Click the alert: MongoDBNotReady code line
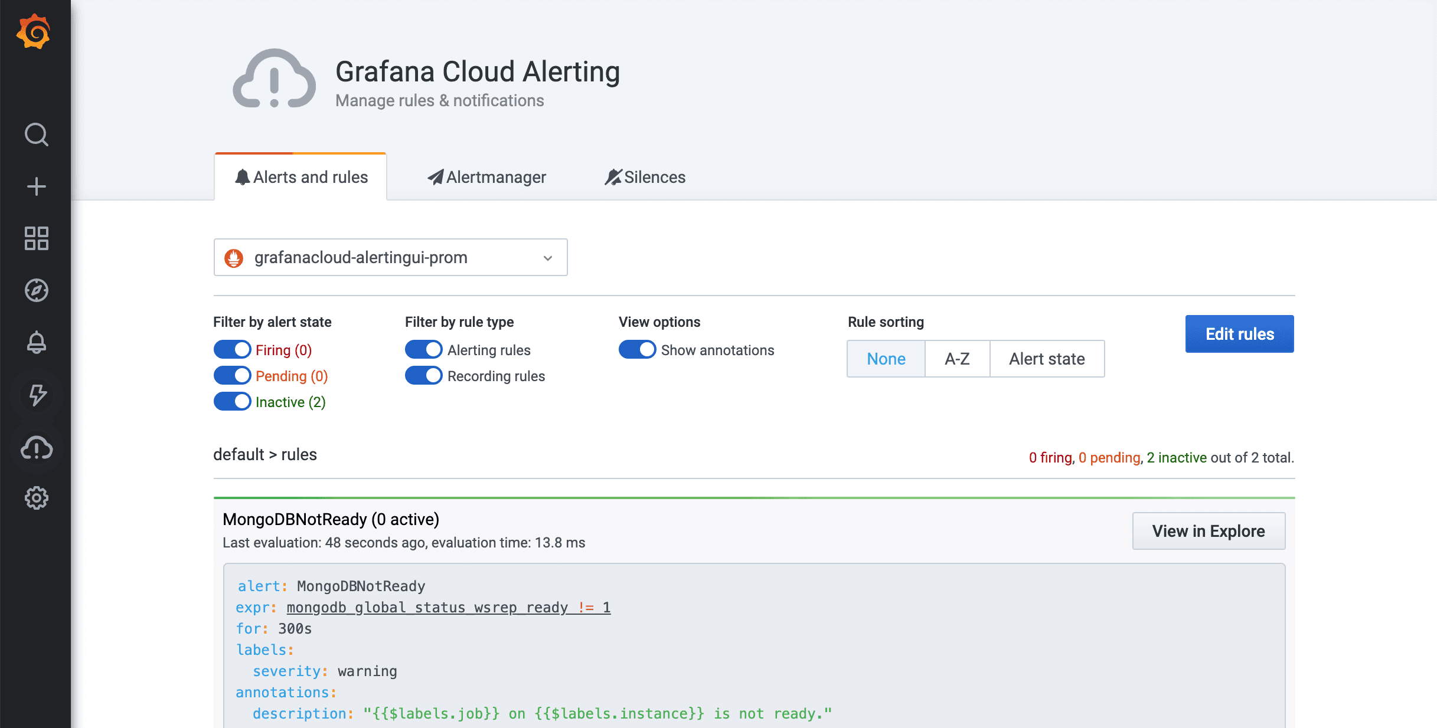The height and width of the screenshot is (728, 1437). [331, 586]
